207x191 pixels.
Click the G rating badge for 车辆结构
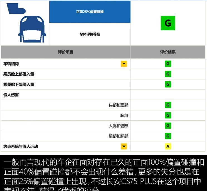pyautogui.click(x=168, y=64)
